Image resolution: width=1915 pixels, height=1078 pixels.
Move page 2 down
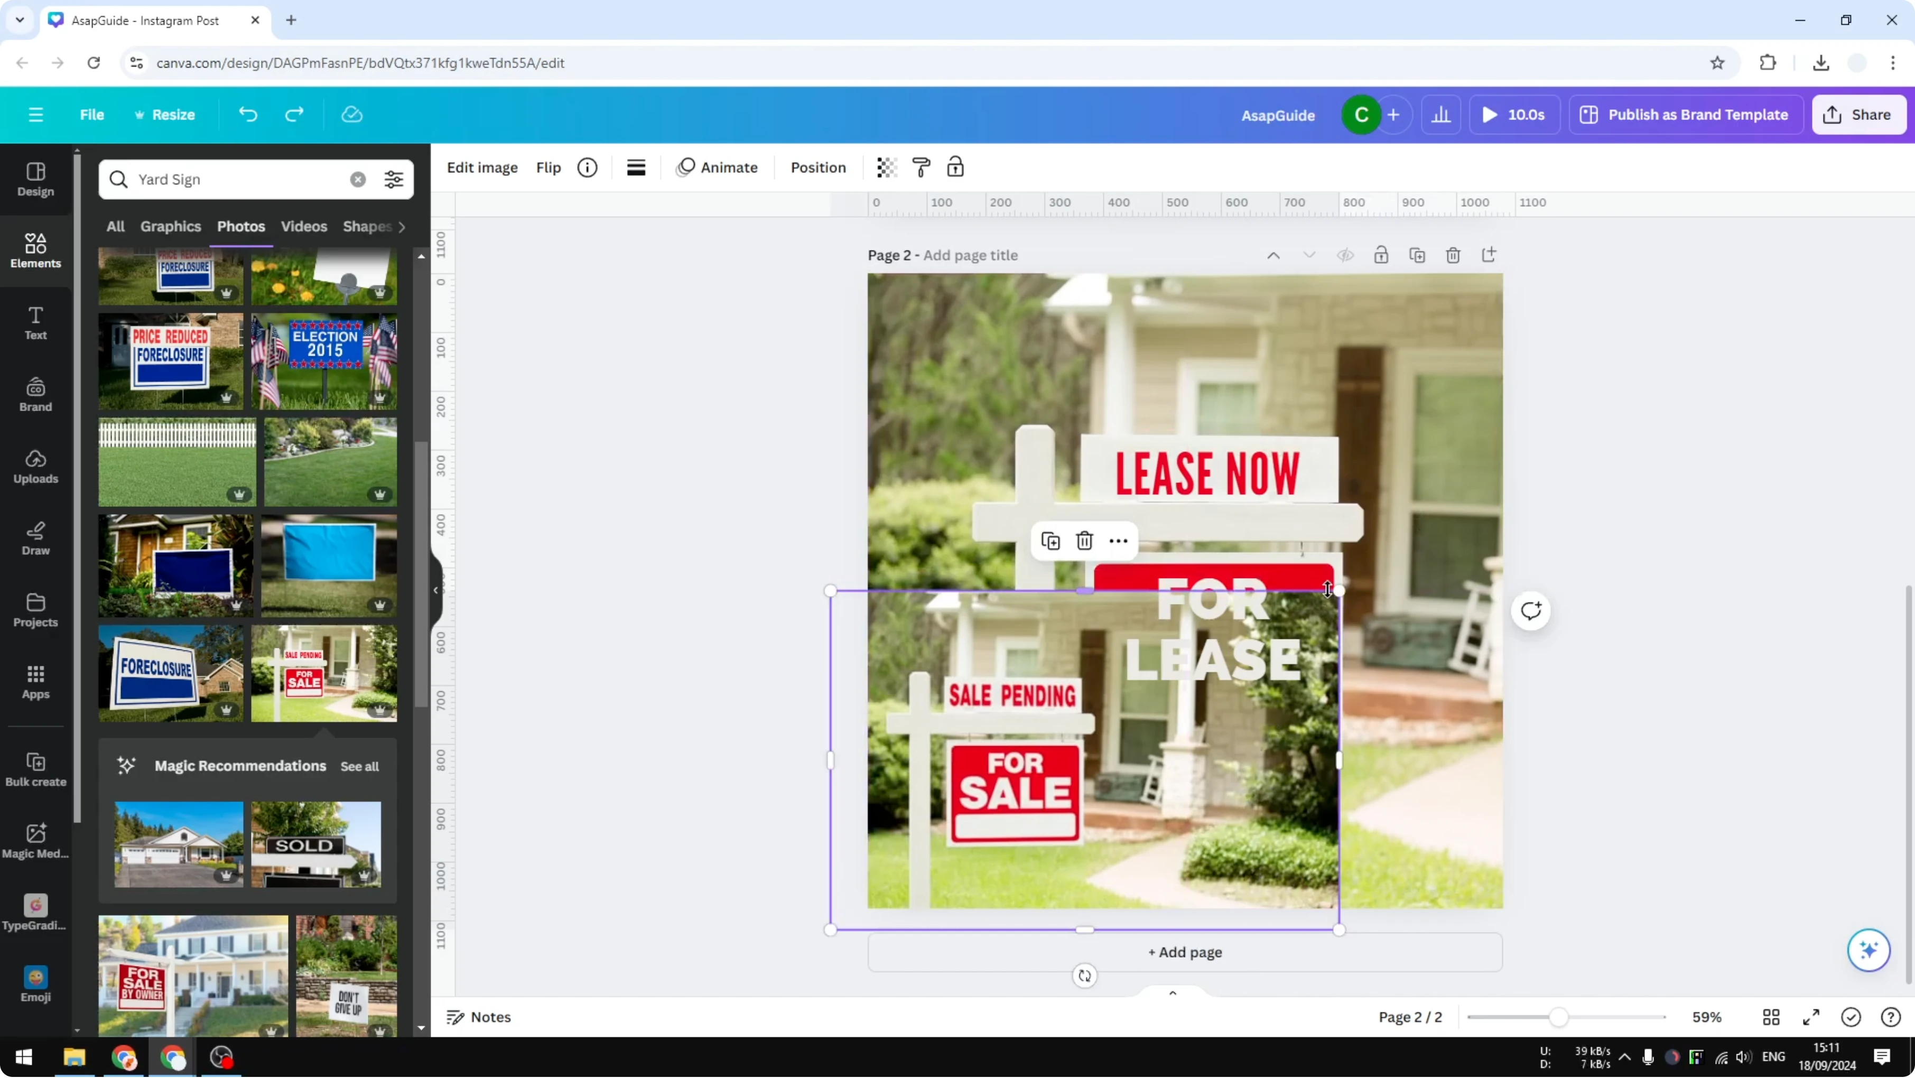(x=1309, y=255)
